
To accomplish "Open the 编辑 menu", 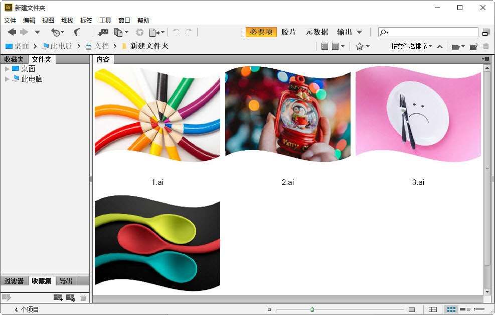I will pos(29,20).
